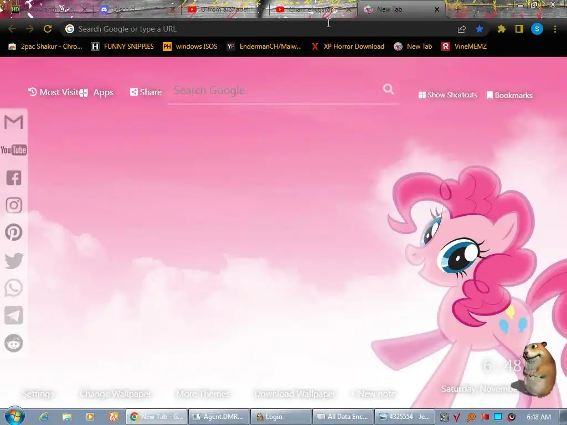The height and width of the screenshot is (425, 567).
Task: Open a new tab with the plus button
Action: [458, 10]
